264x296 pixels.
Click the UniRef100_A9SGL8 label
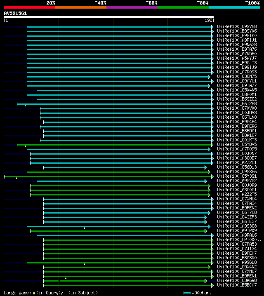(237, 262)
